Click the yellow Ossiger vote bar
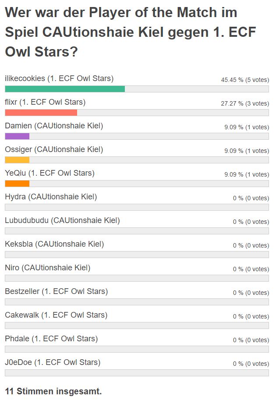This screenshot has height=400, width=276. [17, 160]
